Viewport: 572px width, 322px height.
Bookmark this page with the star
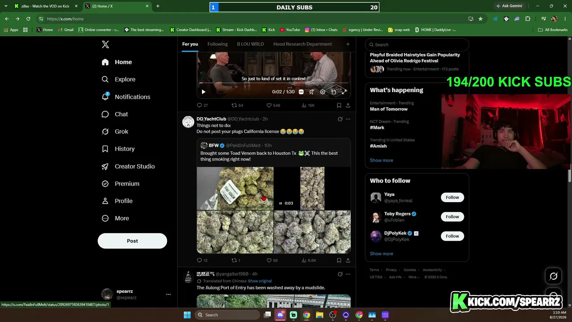pyautogui.click(x=480, y=19)
